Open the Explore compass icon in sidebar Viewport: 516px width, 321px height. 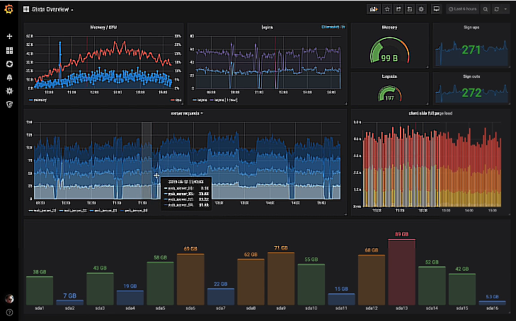(9, 64)
